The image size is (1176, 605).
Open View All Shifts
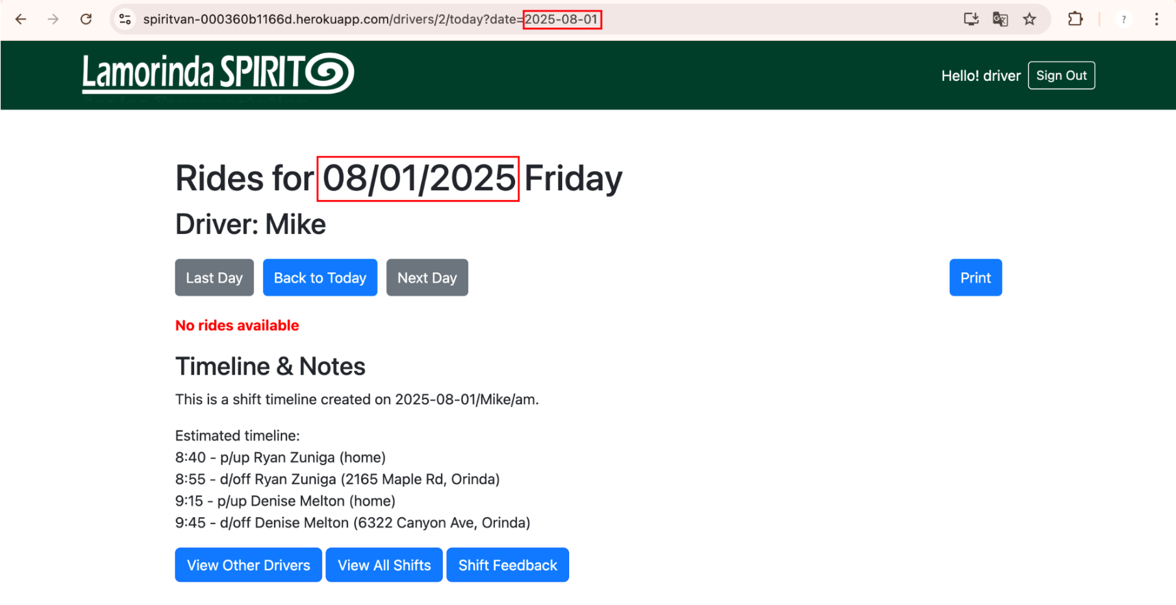(x=384, y=565)
